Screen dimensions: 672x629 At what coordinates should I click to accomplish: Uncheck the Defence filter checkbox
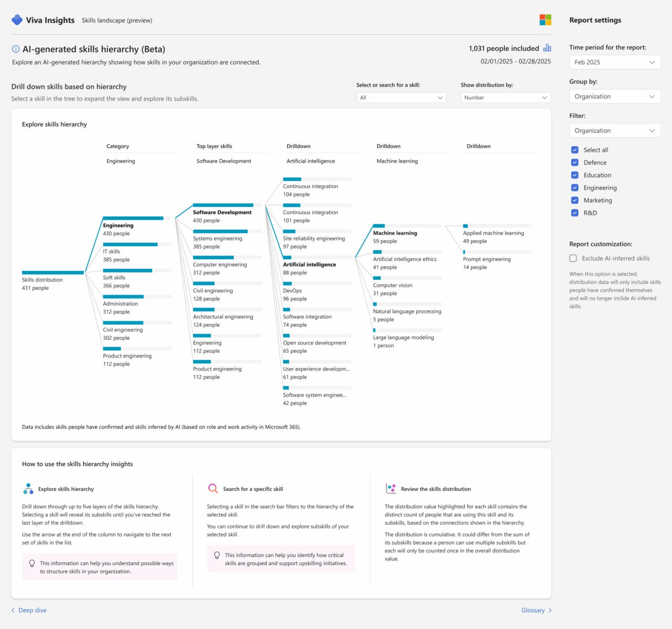(575, 162)
